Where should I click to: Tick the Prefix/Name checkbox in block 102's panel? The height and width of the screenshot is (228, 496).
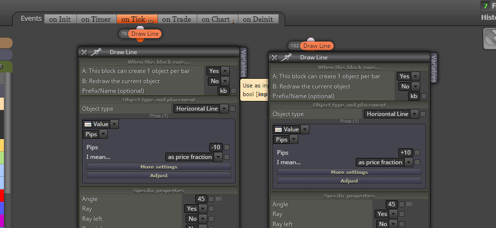pyautogui.click(x=424, y=97)
